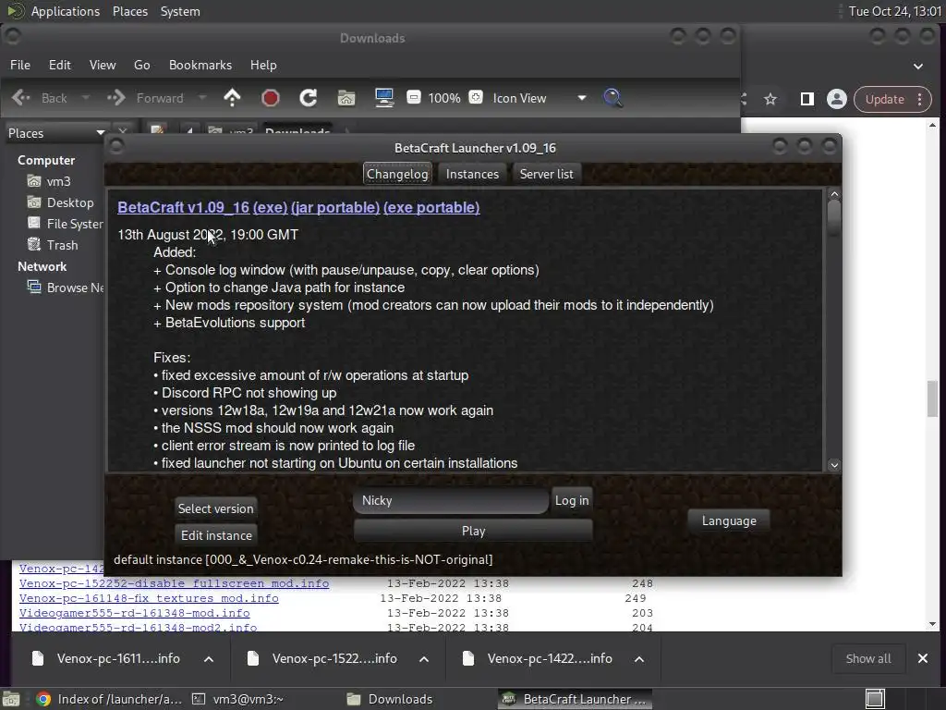Image resolution: width=946 pixels, height=710 pixels.
Task: Click the Venox-pc-1522 download file icon
Action: tap(253, 658)
